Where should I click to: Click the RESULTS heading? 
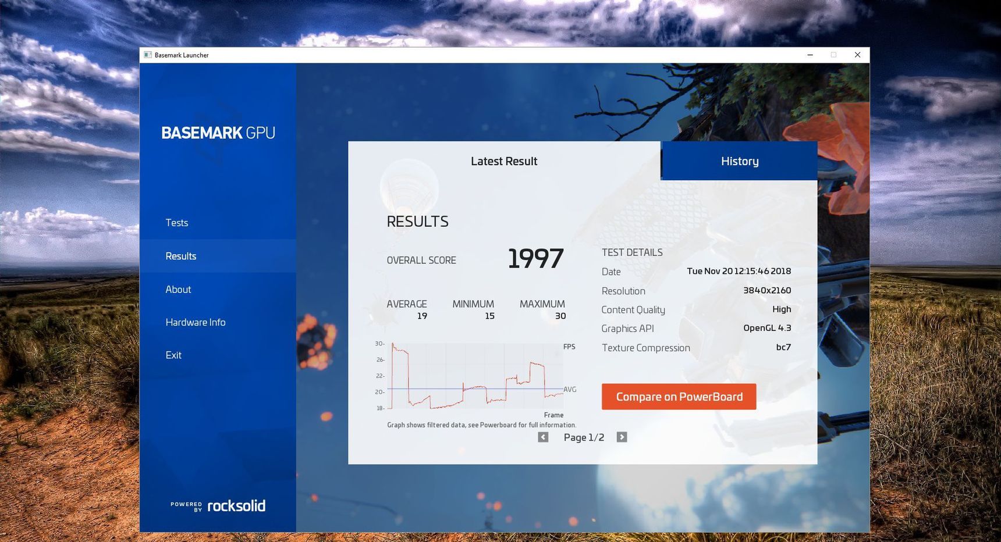(417, 222)
